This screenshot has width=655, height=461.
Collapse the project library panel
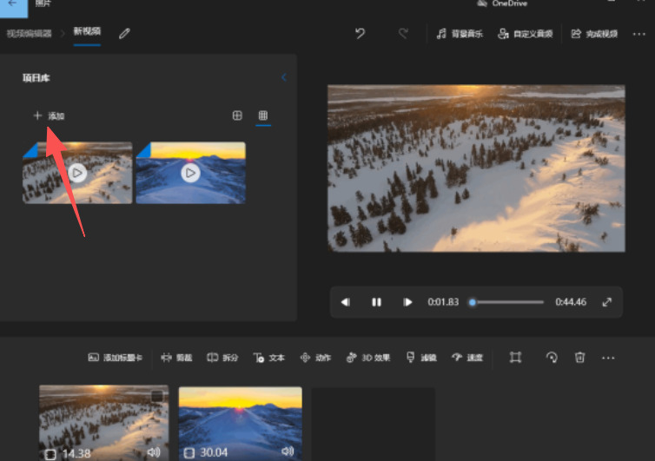pos(284,77)
